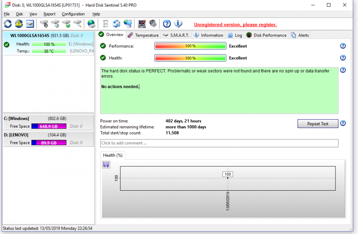Click the C: Free Space 648.9 GB bar

tap(49, 126)
